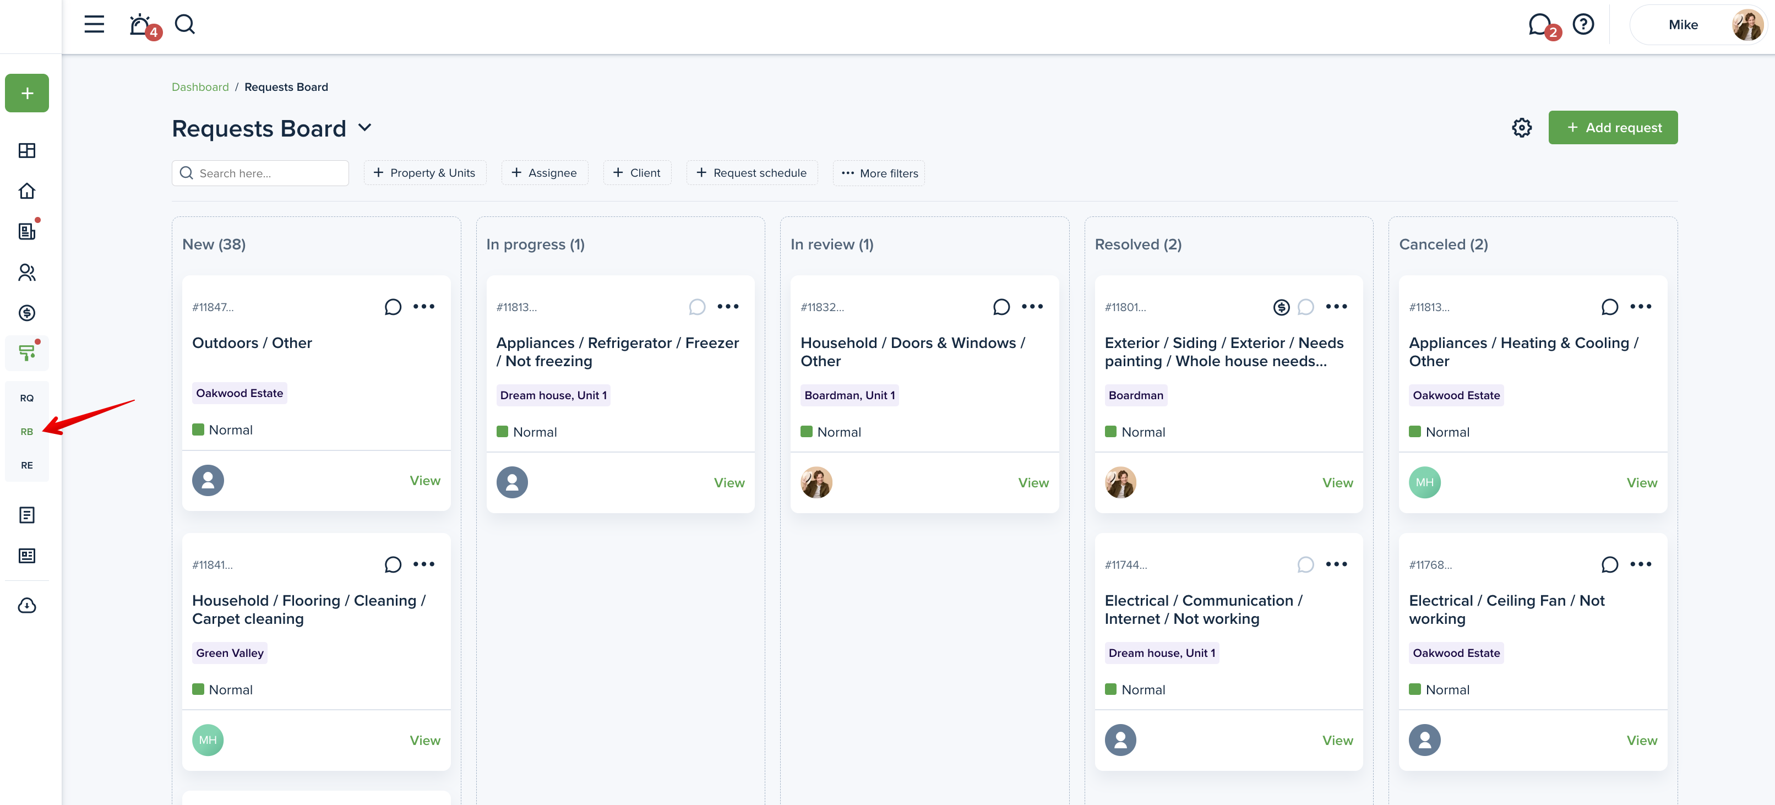Click green Normal priority swatch on Boardman card

pyautogui.click(x=1110, y=432)
